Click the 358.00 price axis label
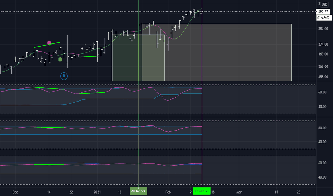 coord(323,77)
